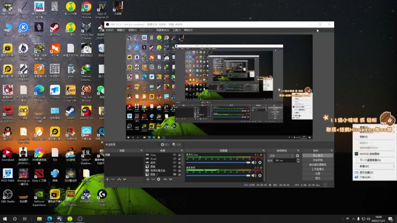The height and width of the screenshot is (223, 397).
Task: Click Start Virtual Camera button
Action: 318,165
